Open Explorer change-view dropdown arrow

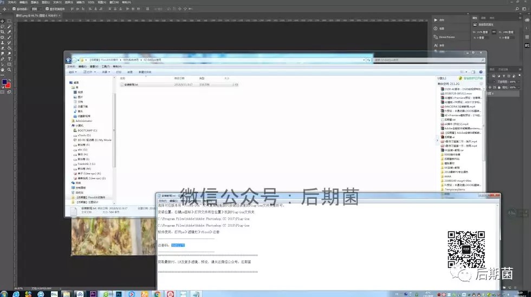pos(467,72)
